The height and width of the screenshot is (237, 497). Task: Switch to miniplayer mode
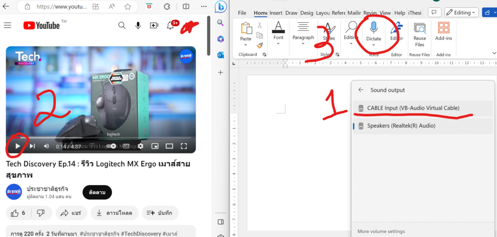pyautogui.click(x=155, y=146)
